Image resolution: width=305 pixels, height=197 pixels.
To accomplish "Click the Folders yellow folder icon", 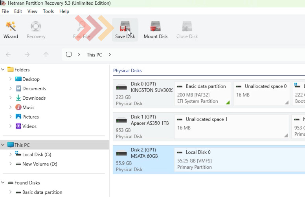I will 10,69.
